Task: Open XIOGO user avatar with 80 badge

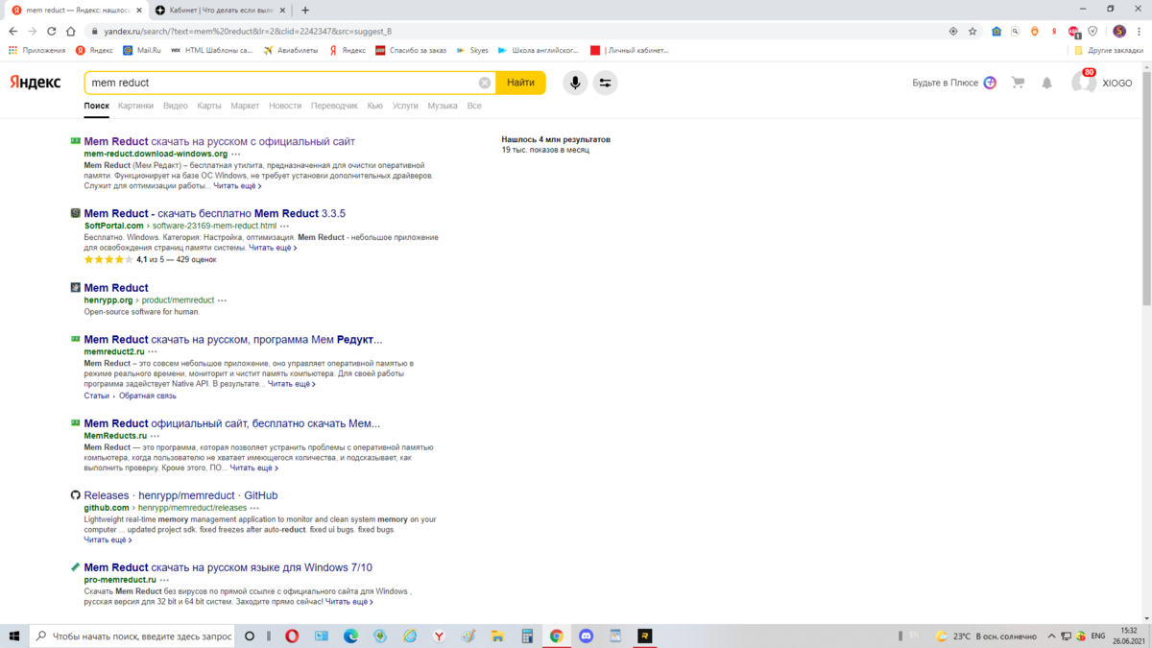Action: 1084,82
